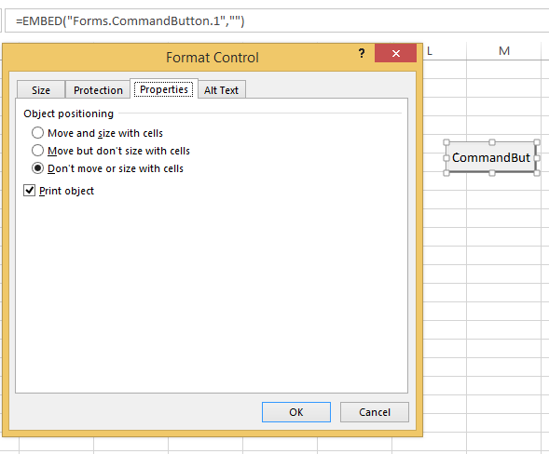Go to the Alt Text tab

pyautogui.click(x=221, y=90)
